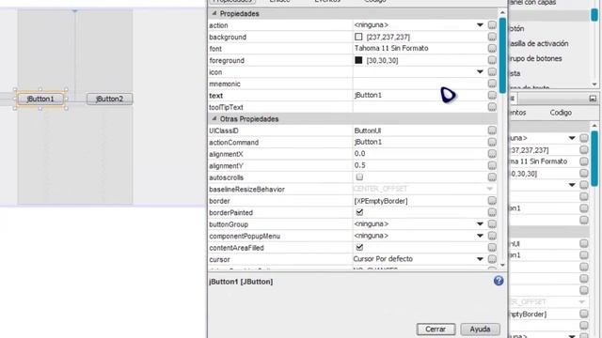This screenshot has height=338, width=602.
Task: Click minimize icon of background Properties panel
Action: point(593,99)
